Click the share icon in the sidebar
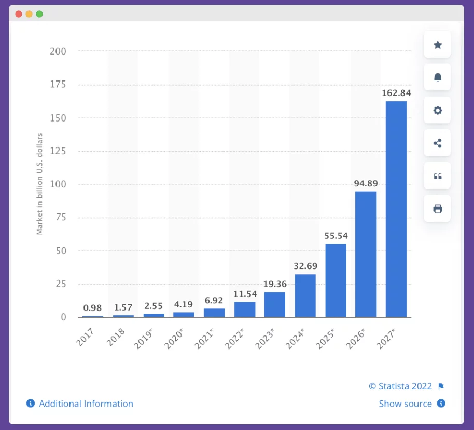Image resolution: width=474 pixels, height=430 pixels. pyautogui.click(x=437, y=143)
